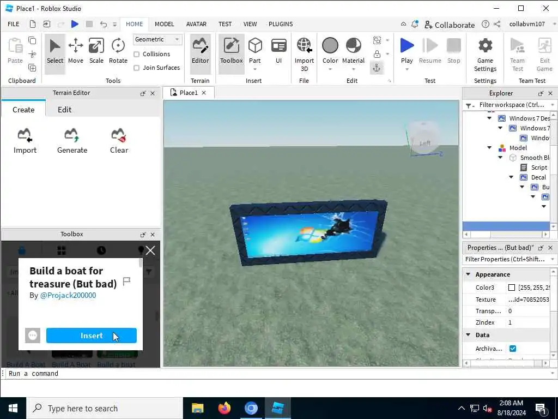Collapse the Smooth Block tree node
The width and height of the screenshot is (558, 419).
[x=500, y=158]
